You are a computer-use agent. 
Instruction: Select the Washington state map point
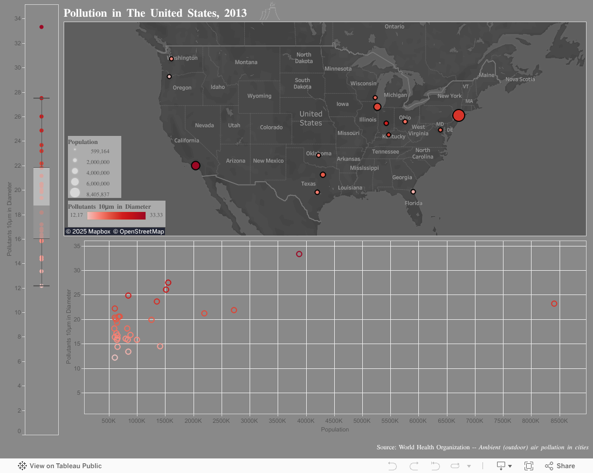pyautogui.click(x=171, y=59)
